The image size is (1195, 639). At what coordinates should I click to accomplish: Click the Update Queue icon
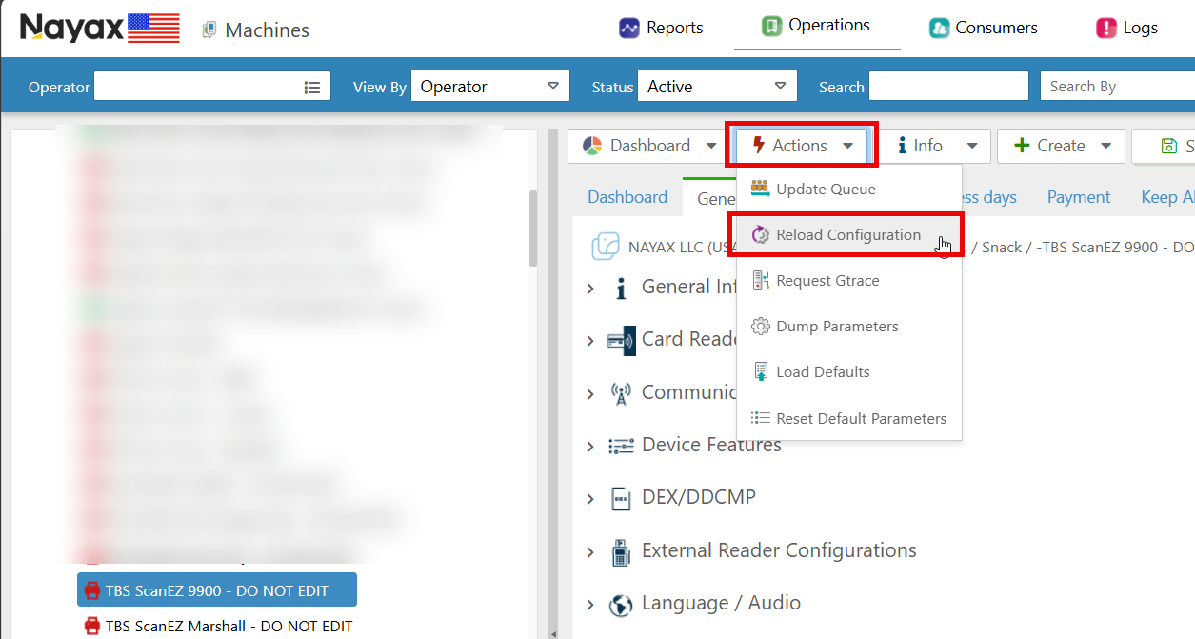pos(760,188)
